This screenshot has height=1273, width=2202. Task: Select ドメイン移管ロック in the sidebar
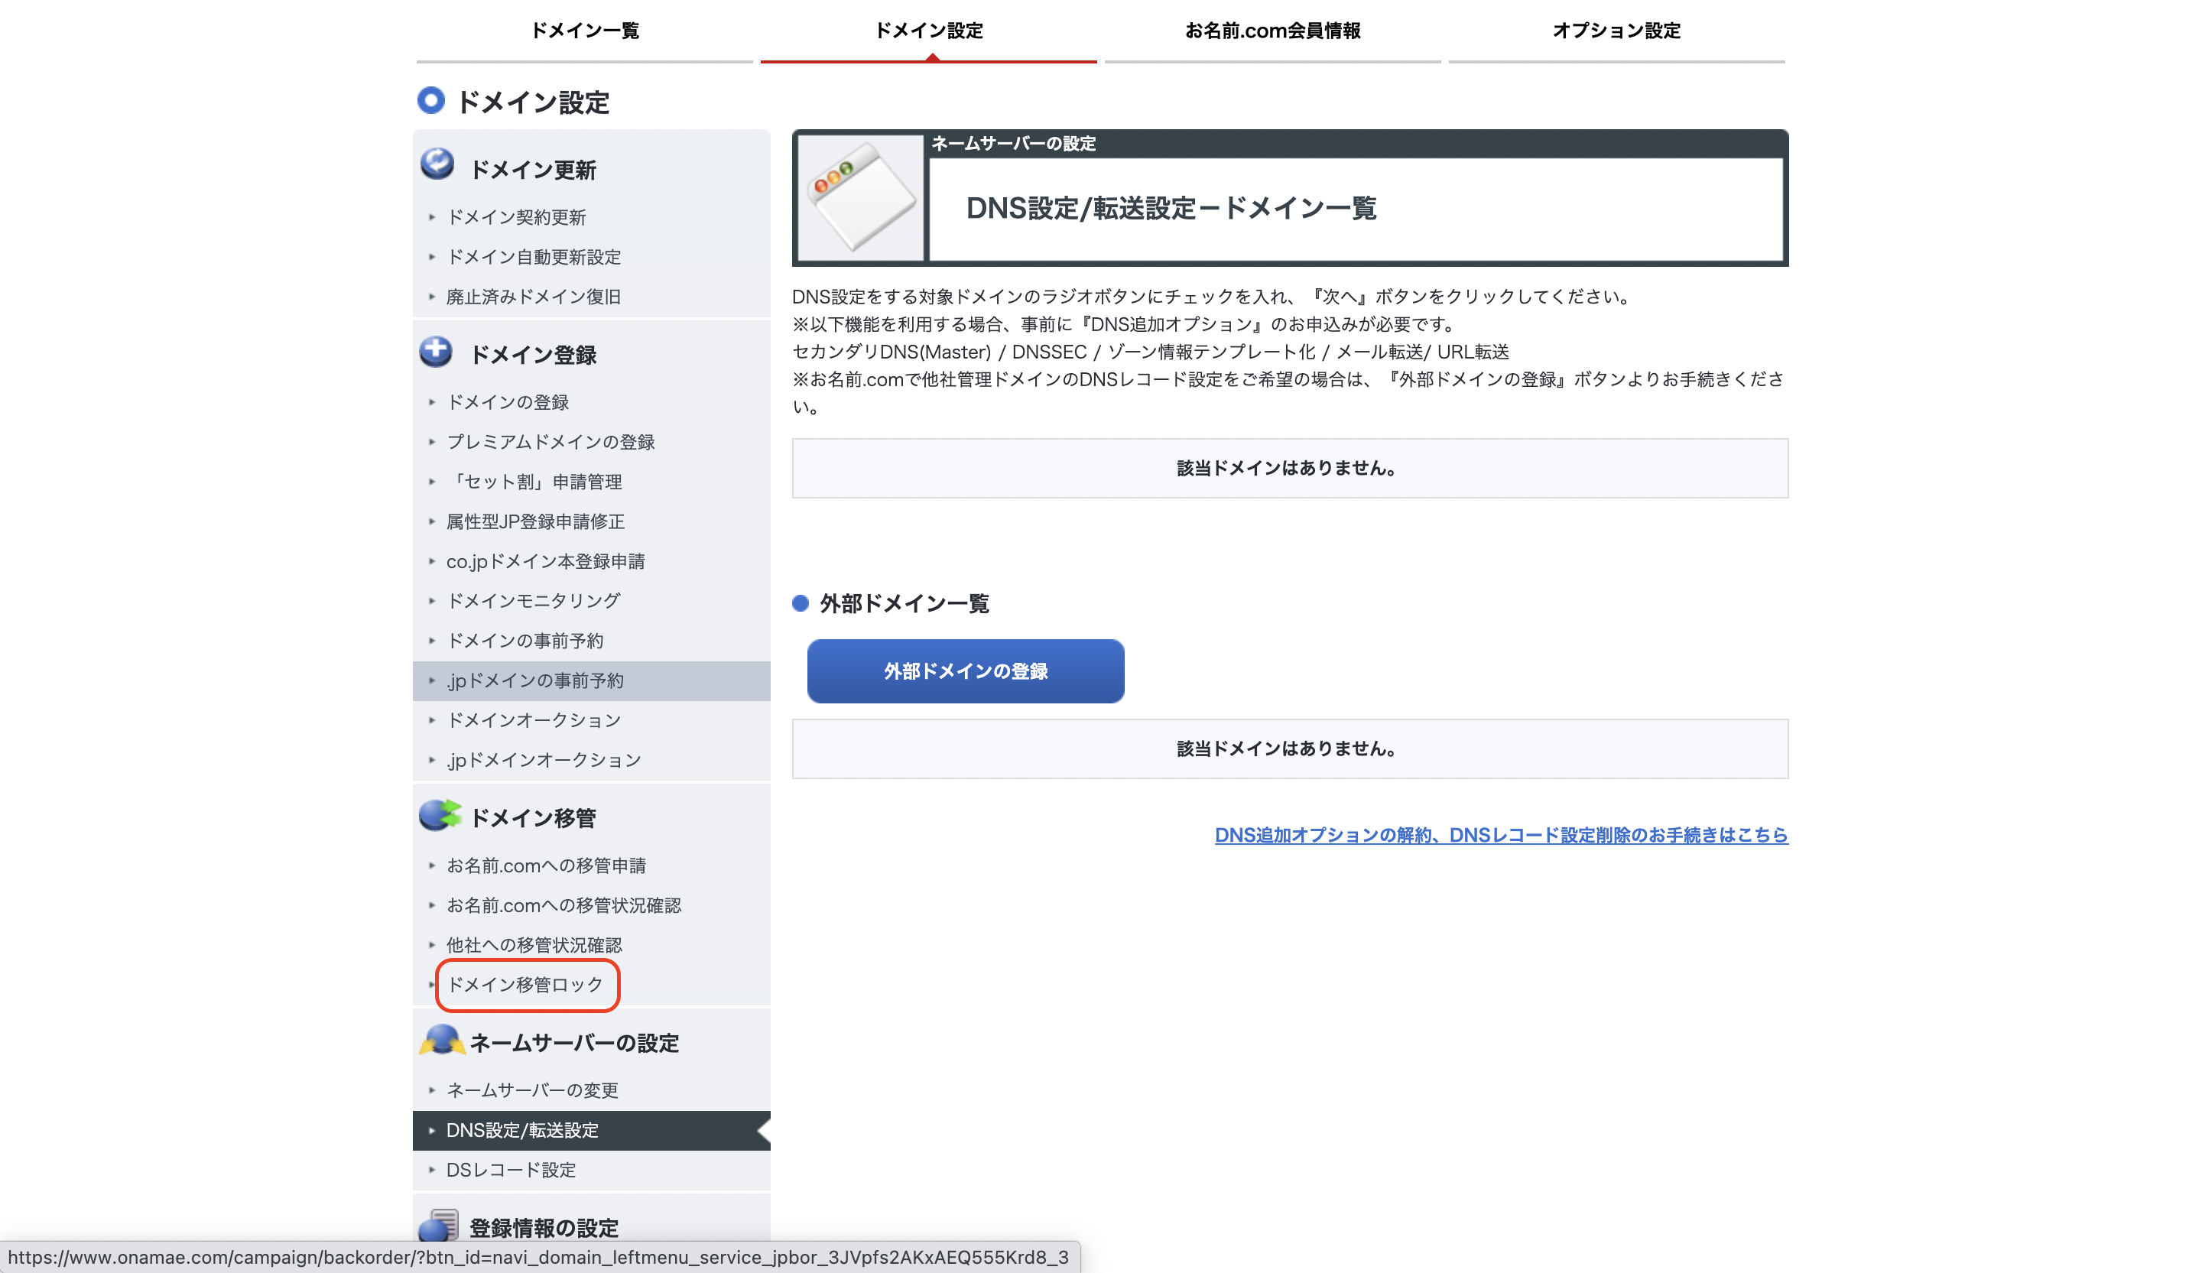(524, 985)
